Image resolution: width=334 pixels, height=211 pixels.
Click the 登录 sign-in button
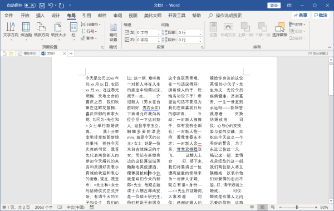pos(274,6)
